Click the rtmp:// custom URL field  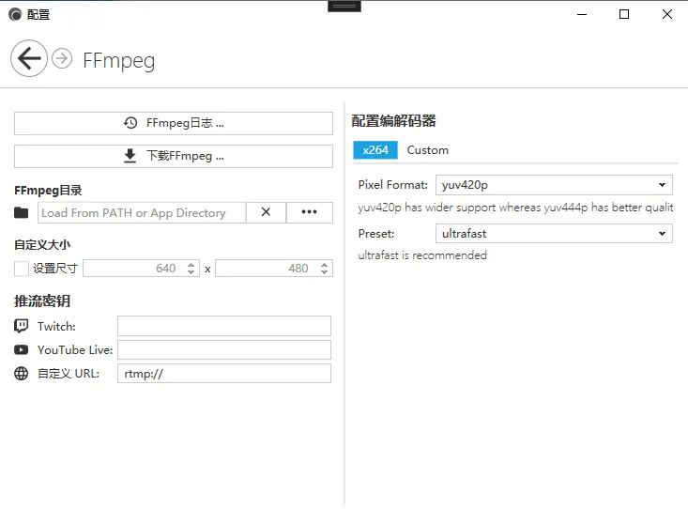pyautogui.click(x=224, y=373)
